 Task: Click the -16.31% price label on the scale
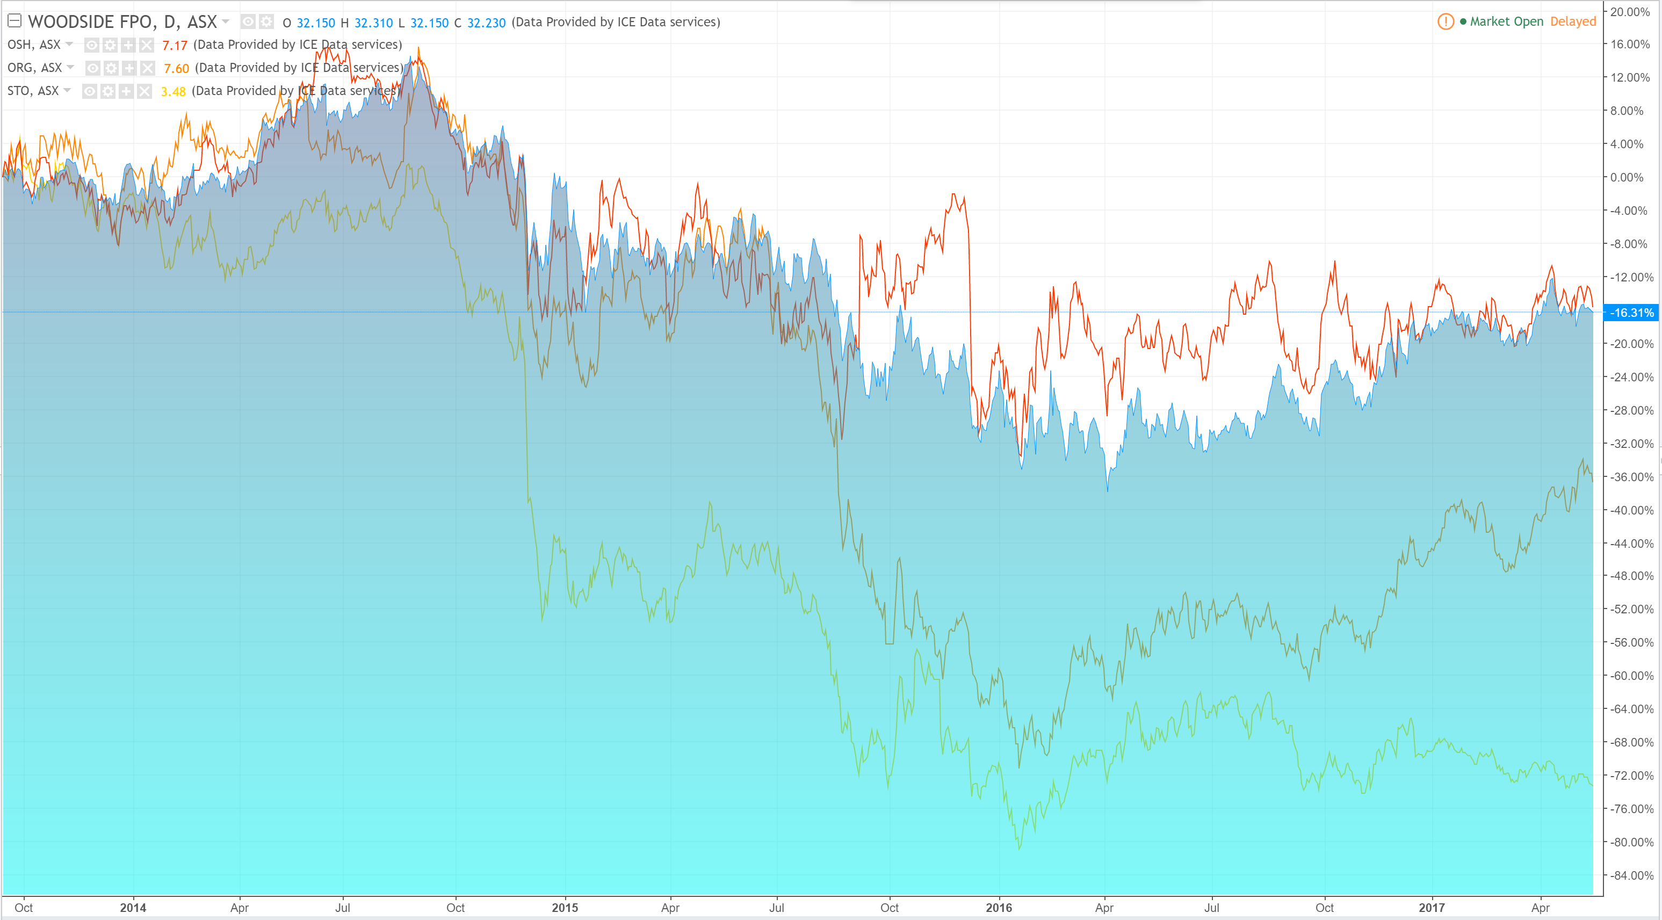click(1631, 312)
